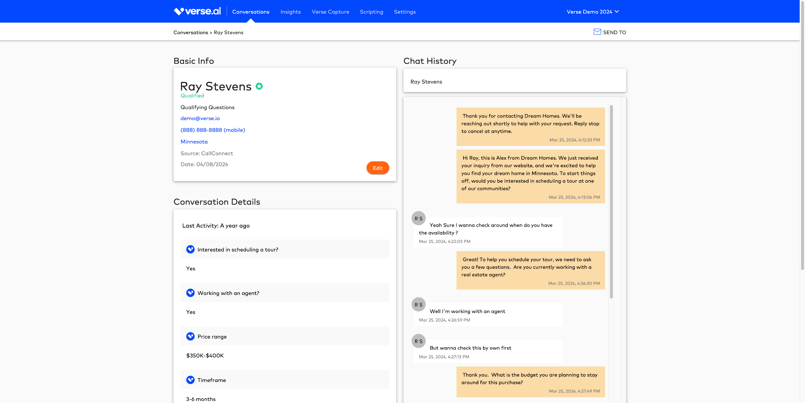Screen dimensions: 805x403
Task: Click the Minnesota location link
Action: (x=194, y=141)
